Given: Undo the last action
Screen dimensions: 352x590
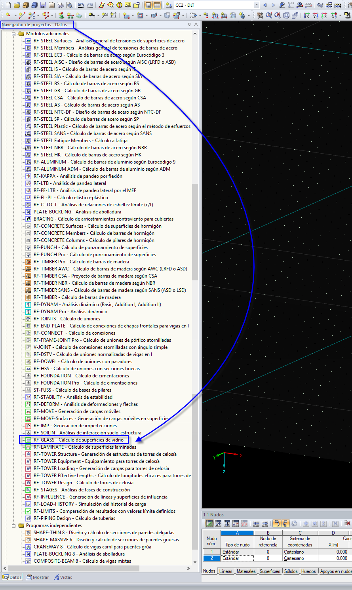Looking at the screenshot, I should click(x=81, y=5).
